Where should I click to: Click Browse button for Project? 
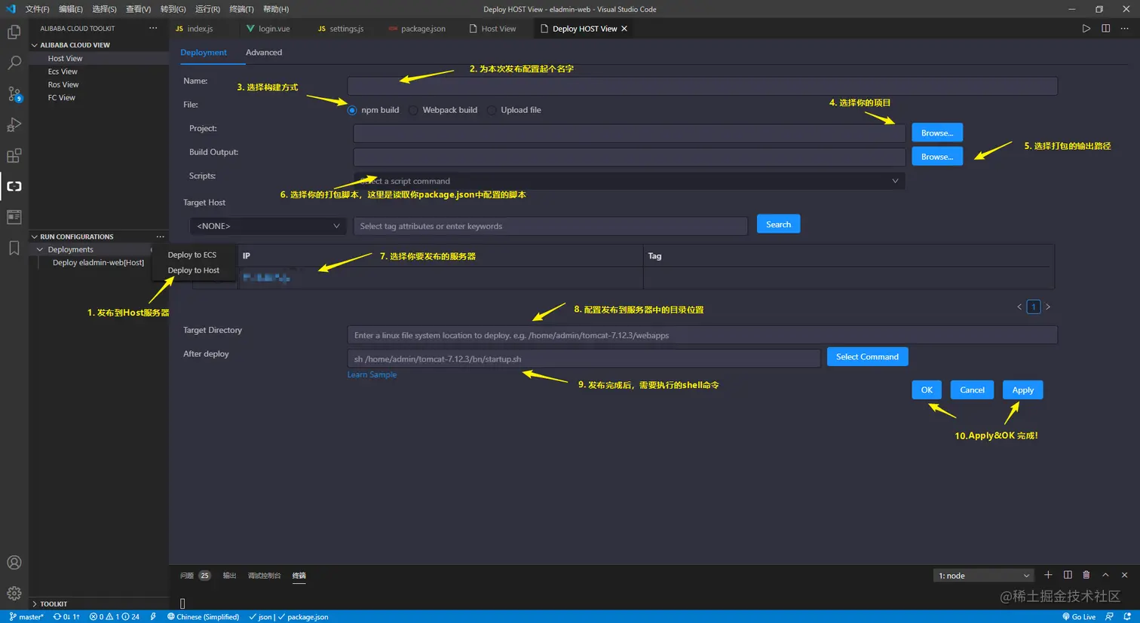tap(937, 133)
